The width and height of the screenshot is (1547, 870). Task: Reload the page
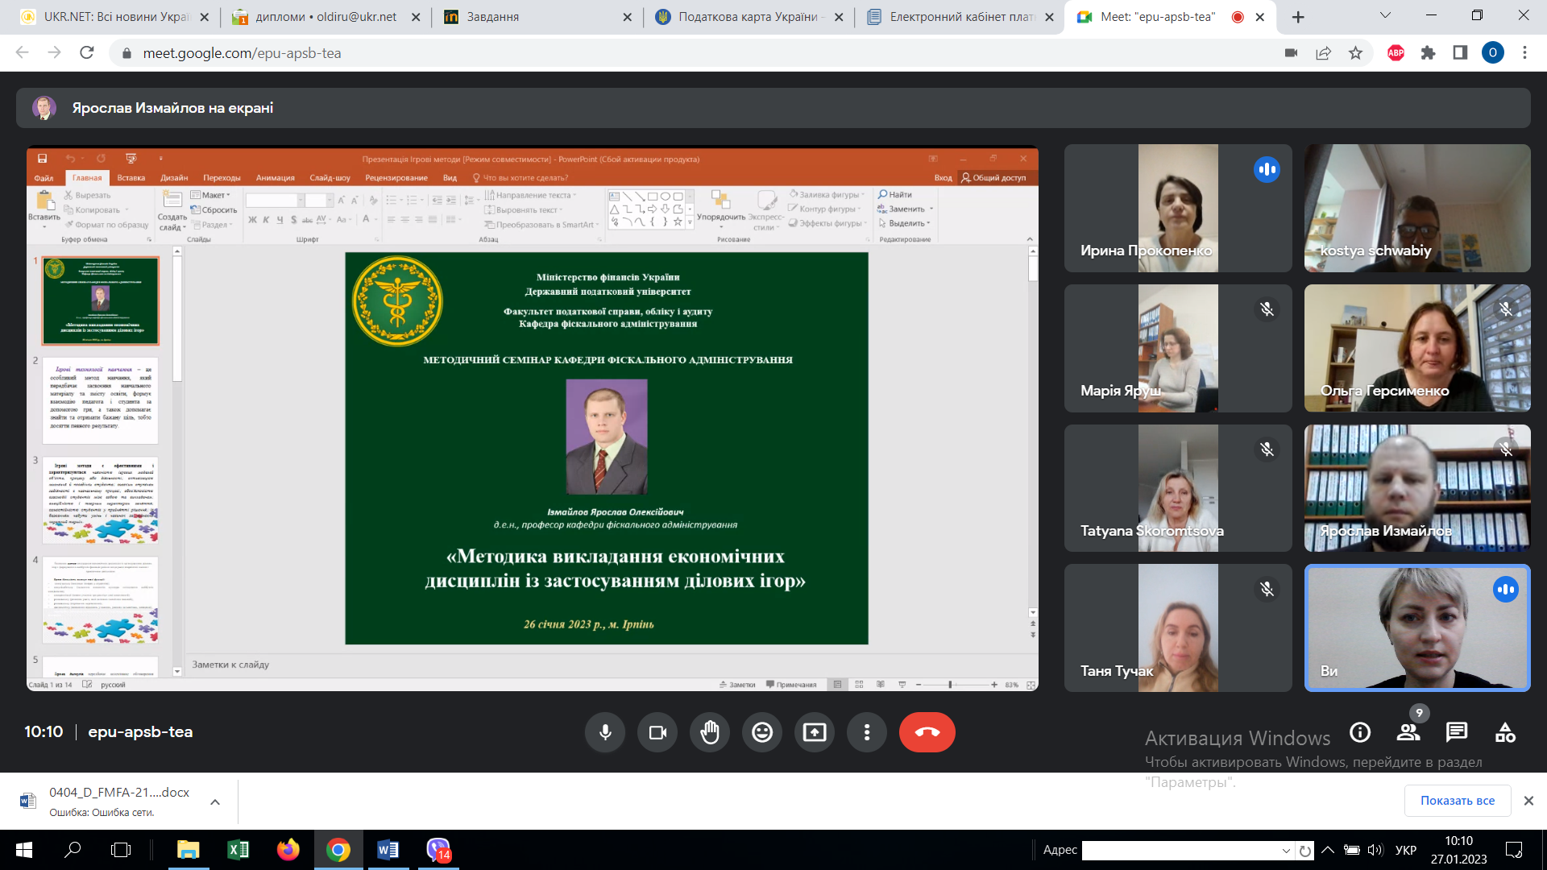pyautogui.click(x=87, y=53)
